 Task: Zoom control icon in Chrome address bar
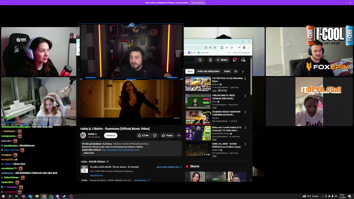[210, 48]
